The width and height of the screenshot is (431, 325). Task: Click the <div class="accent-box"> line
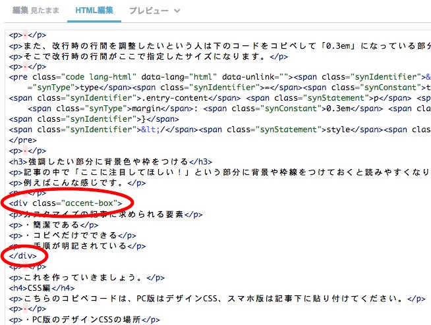click(65, 203)
